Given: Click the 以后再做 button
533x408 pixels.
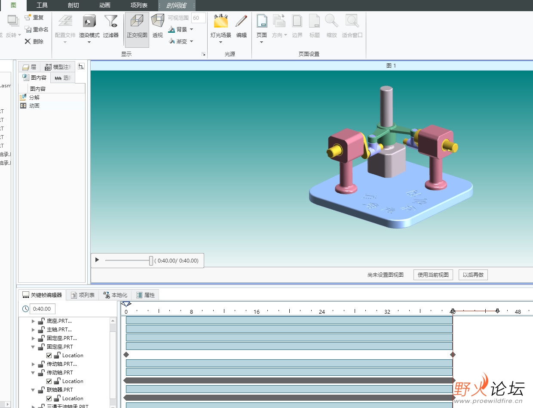Looking at the screenshot, I should pyautogui.click(x=473, y=275).
